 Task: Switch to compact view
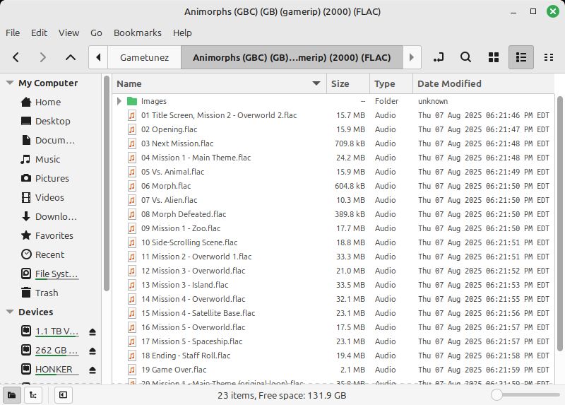point(549,57)
